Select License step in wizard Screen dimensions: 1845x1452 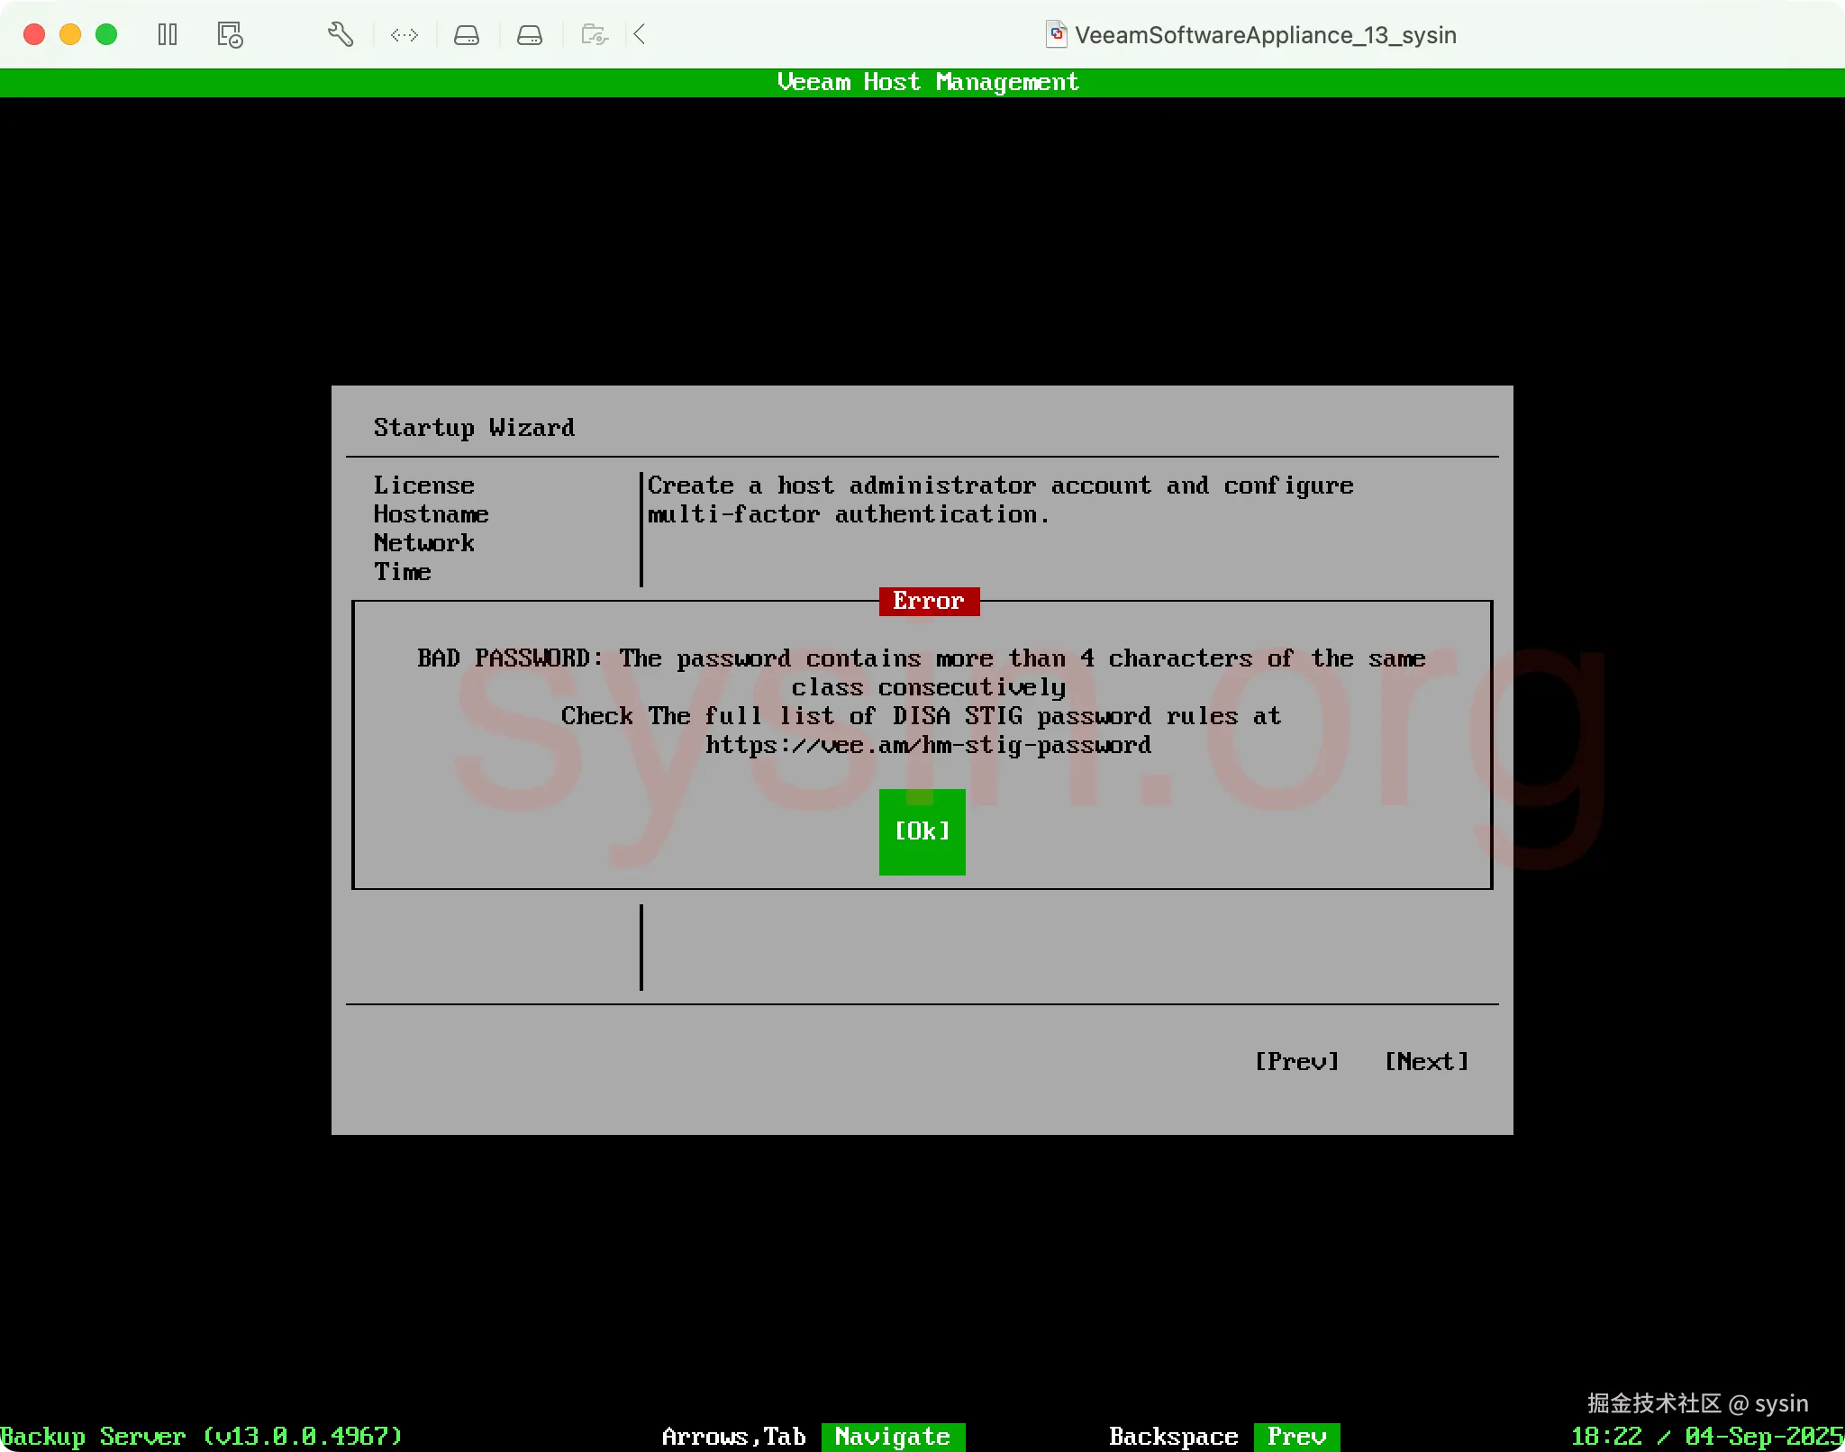pyautogui.click(x=423, y=486)
